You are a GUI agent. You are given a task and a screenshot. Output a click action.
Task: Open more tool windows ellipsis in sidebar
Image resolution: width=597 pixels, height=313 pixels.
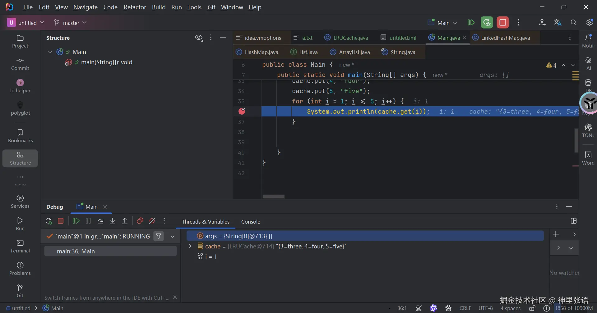click(x=20, y=177)
